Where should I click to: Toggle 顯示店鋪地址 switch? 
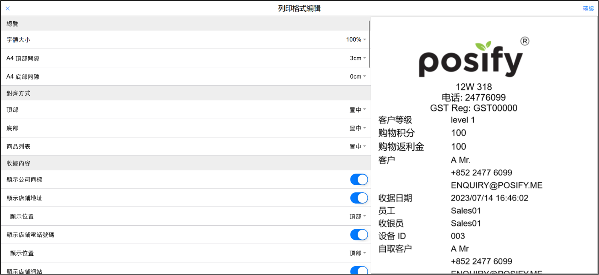[359, 198]
